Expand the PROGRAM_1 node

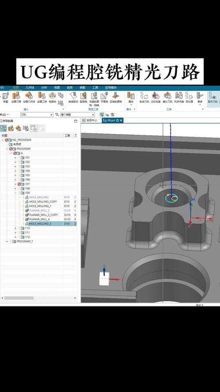tap(7, 241)
